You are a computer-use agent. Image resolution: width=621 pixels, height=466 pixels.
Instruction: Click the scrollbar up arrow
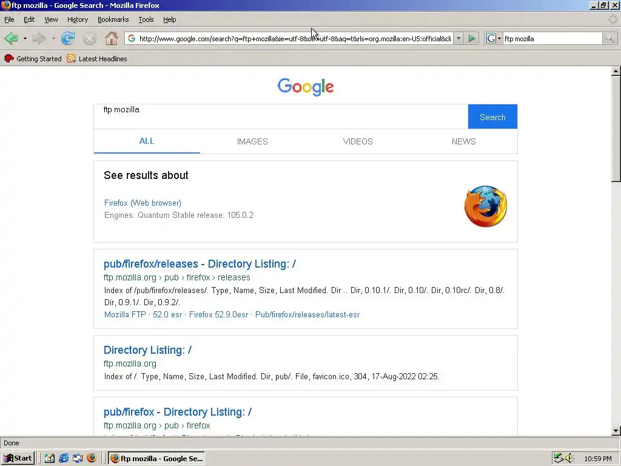(616, 72)
